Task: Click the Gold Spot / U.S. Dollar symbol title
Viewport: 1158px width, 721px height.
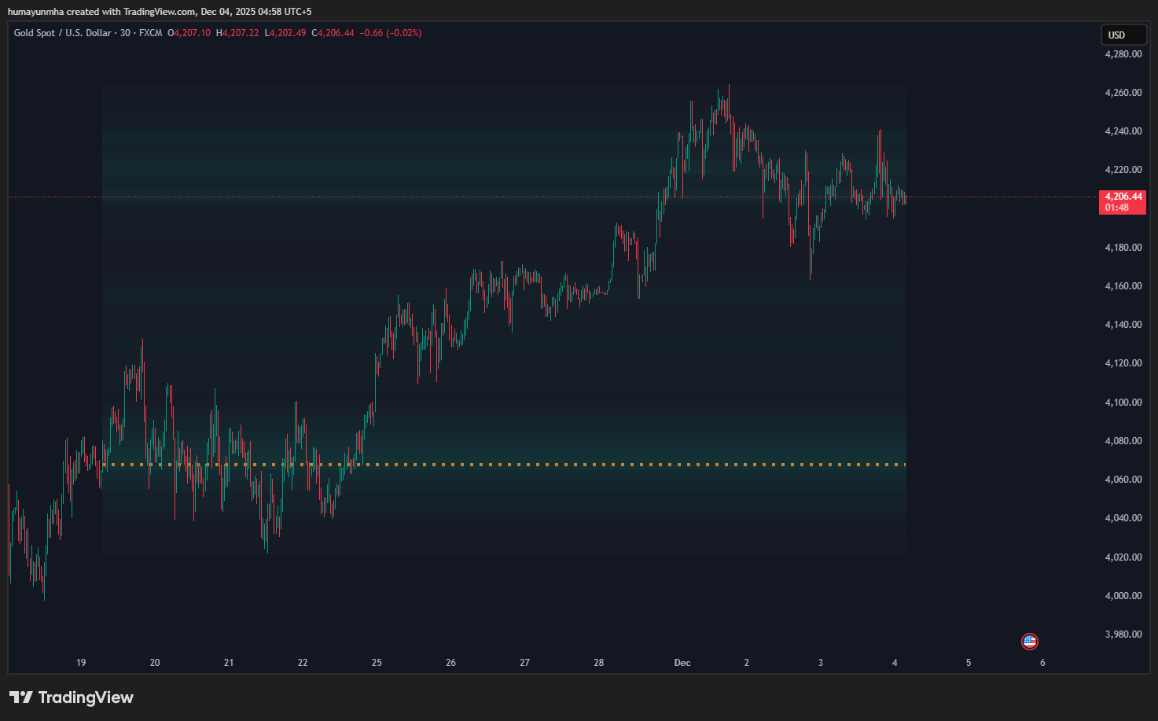Action: pos(63,33)
